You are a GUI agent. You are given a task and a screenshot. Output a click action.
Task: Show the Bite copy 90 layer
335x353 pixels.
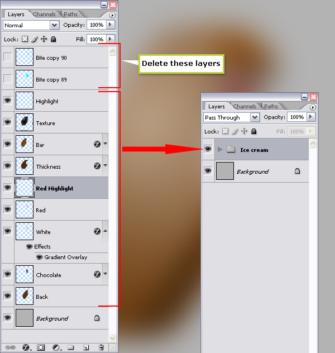tap(8, 57)
